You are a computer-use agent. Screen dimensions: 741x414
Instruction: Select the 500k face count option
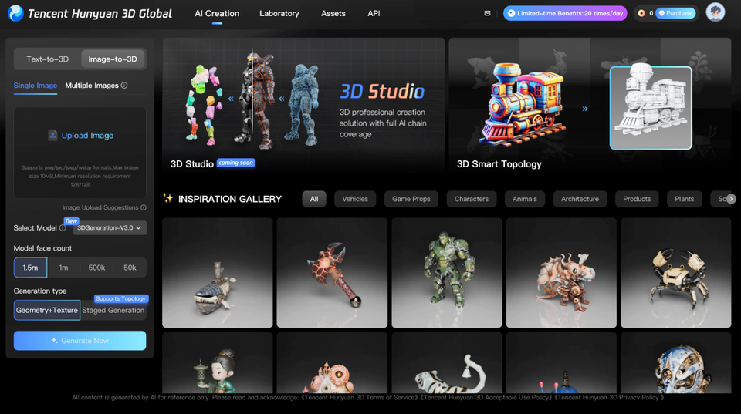[96, 268]
